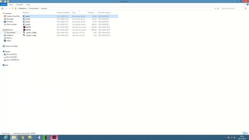Open the Archivo ribbon tab
This screenshot has width=249, height=140.
(x=4, y=5)
